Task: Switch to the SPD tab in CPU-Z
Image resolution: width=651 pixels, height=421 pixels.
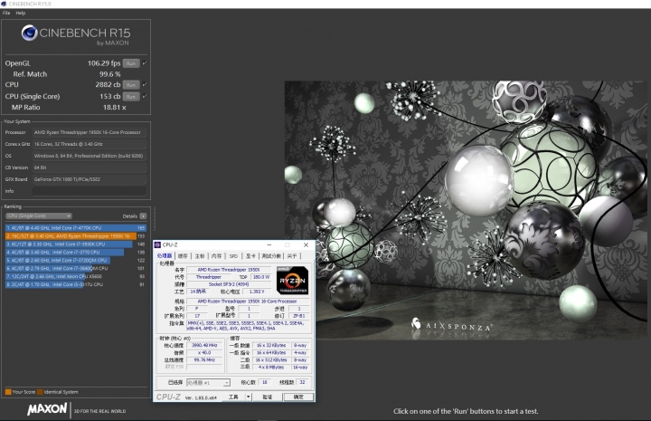Action: pyautogui.click(x=234, y=256)
